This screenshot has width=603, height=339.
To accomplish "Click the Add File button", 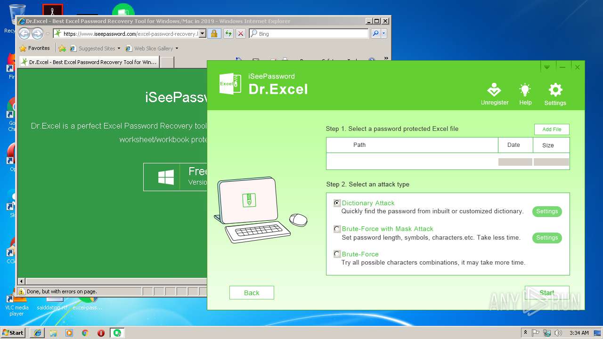I will tap(552, 129).
